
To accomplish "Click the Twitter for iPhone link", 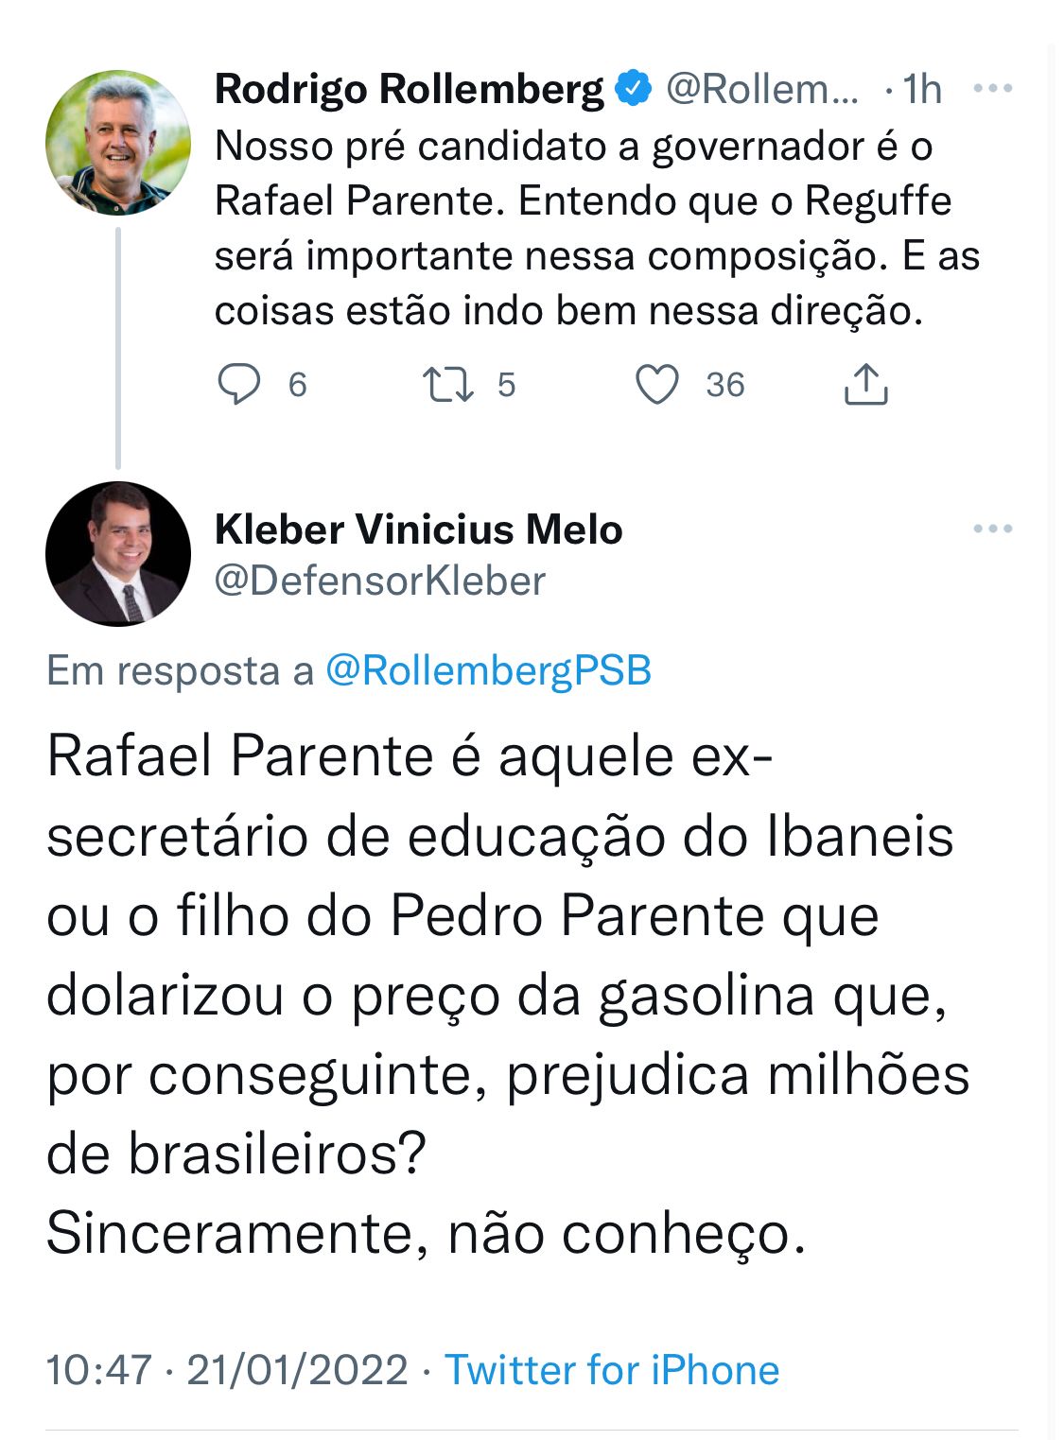I will pyautogui.click(x=612, y=1369).
